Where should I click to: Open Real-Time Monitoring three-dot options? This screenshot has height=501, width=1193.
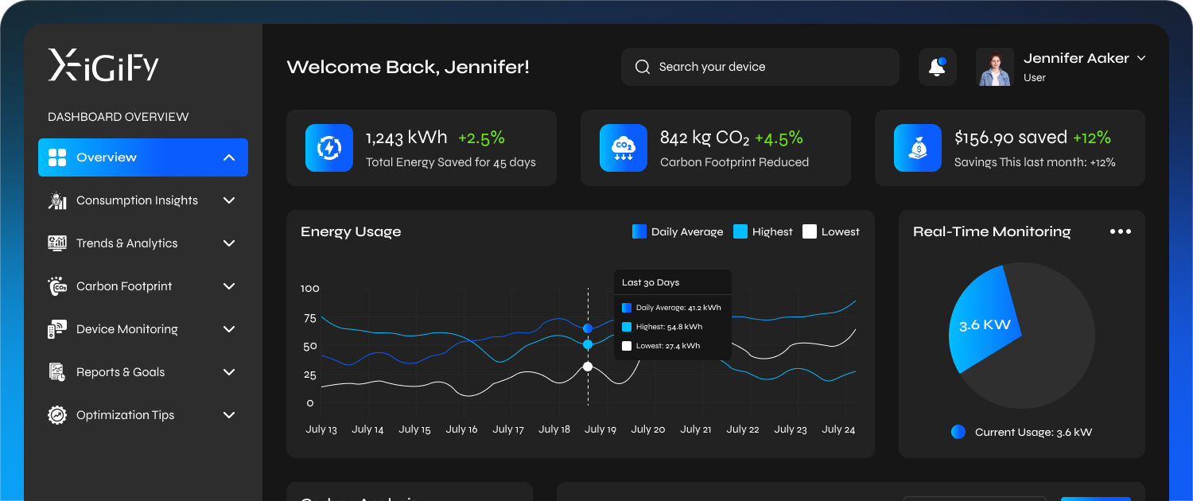point(1120,231)
